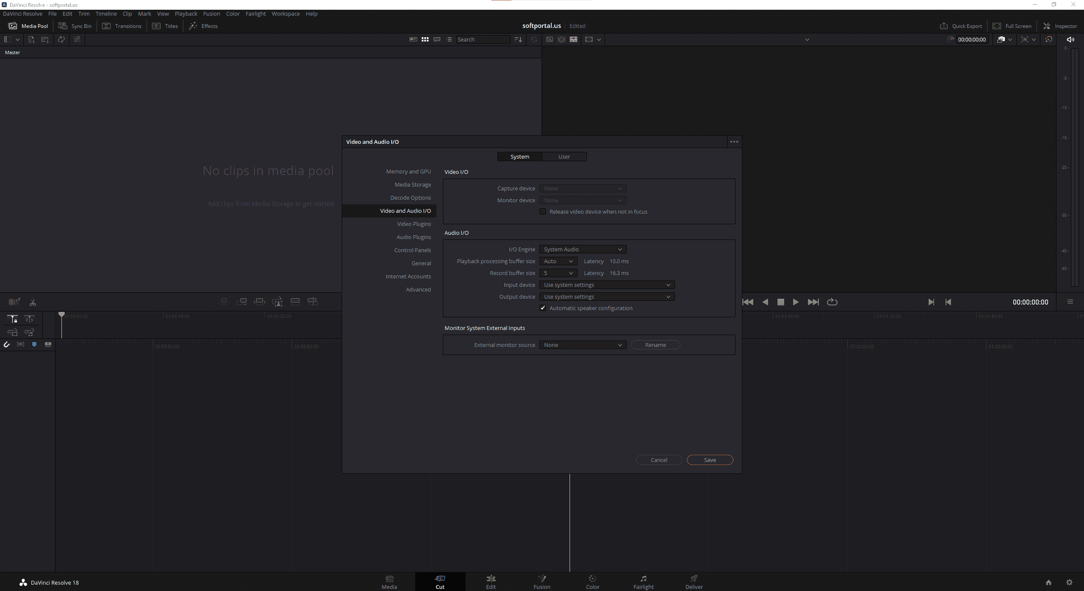The height and width of the screenshot is (591, 1084).
Task: Open the Deliver page rocket icon
Action: [694, 579]
